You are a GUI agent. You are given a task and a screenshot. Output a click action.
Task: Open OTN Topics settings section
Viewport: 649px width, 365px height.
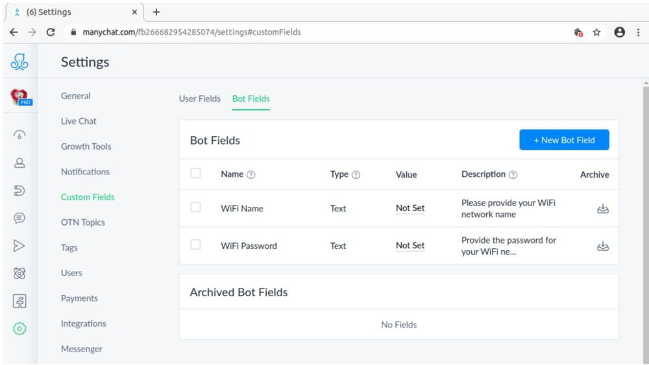[x=83, y=222]
